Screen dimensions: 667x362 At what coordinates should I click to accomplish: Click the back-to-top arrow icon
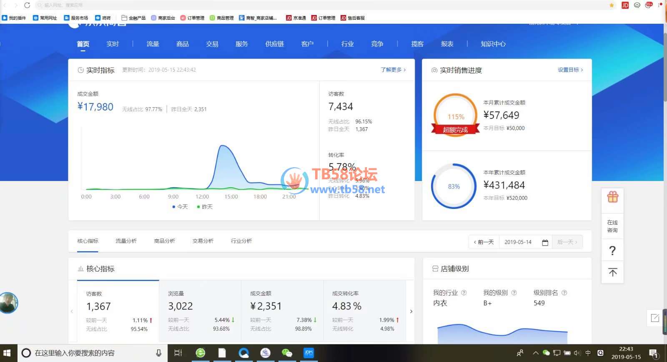click(x=612, y=273)
